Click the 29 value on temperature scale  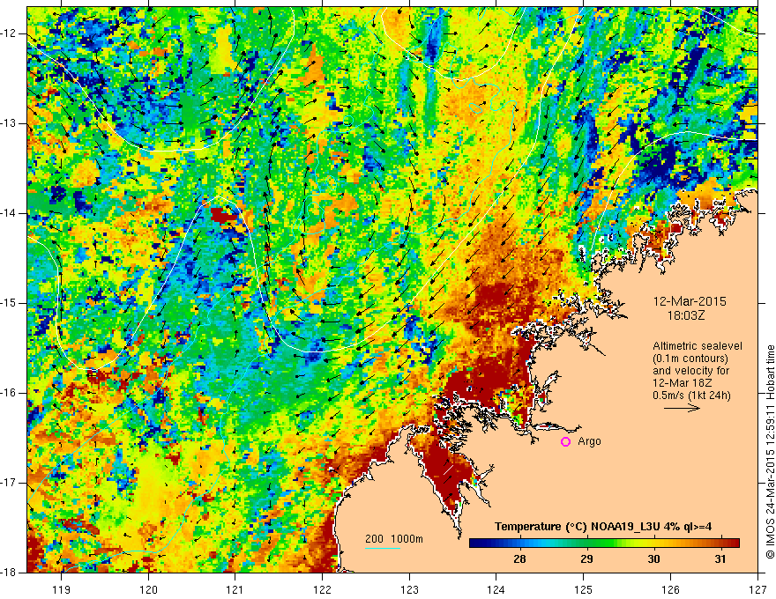[586, 559]
